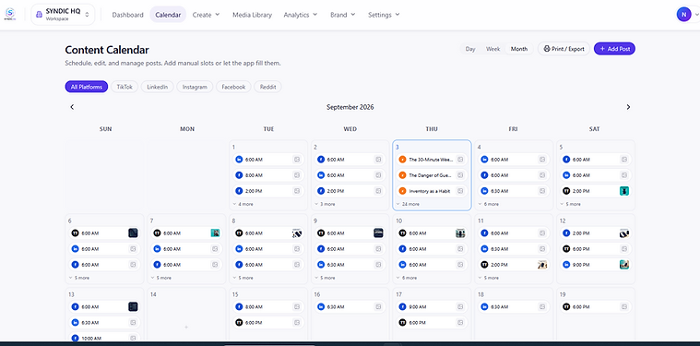700x346 pixels.
Task: Go to the previous month arrow
Action: coord(72,107)
